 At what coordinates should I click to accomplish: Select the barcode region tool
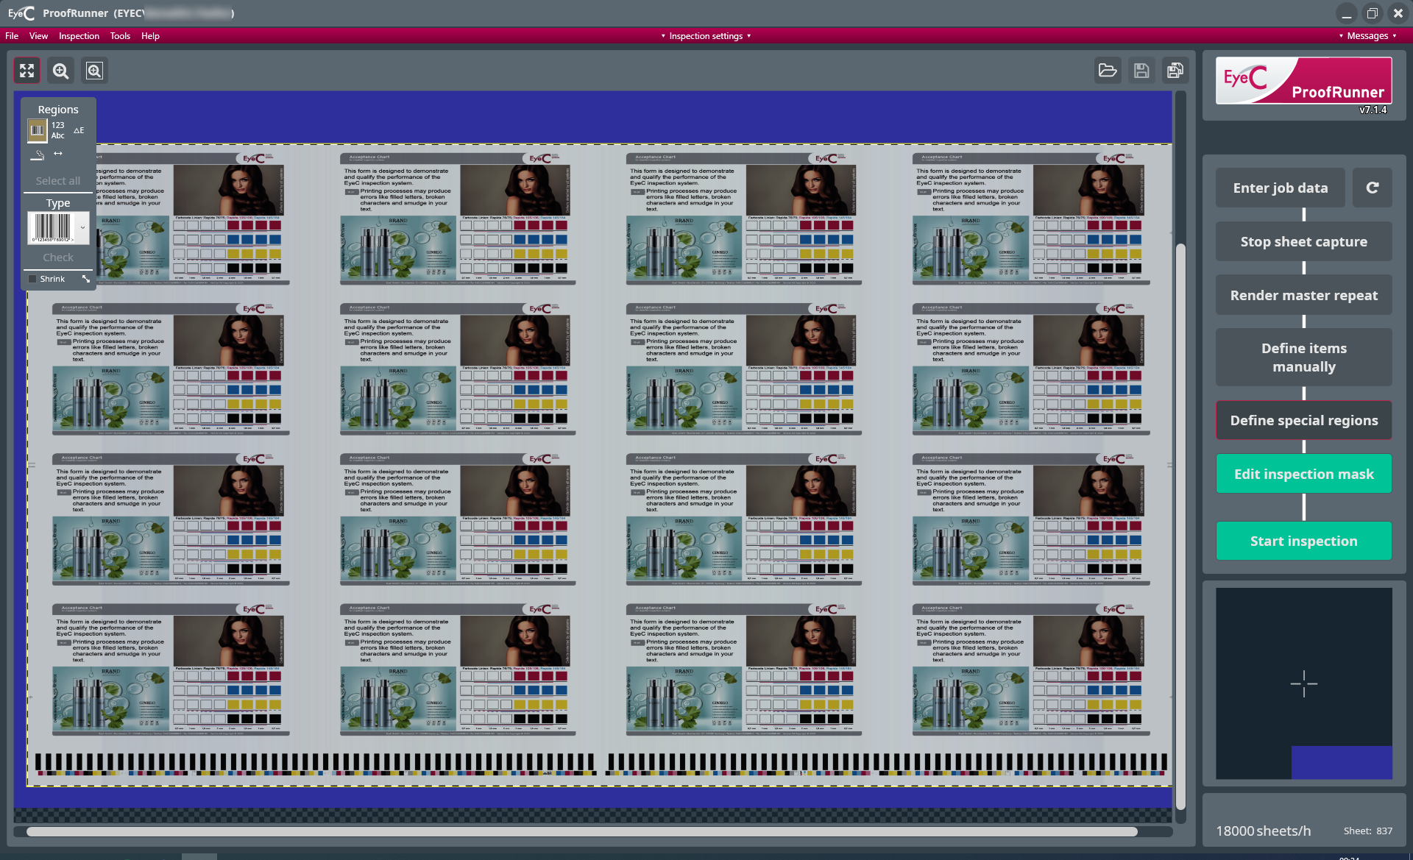click(x=37, y=130)
